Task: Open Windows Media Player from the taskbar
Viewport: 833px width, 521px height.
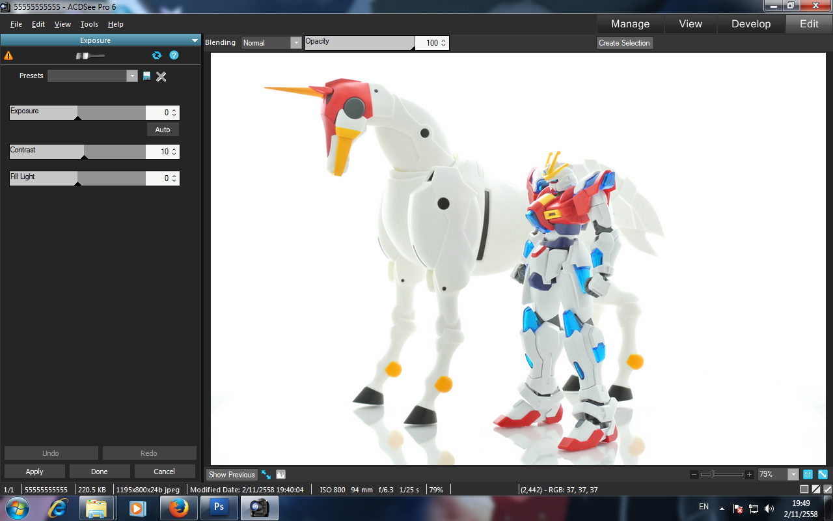Action: [137, 508]
